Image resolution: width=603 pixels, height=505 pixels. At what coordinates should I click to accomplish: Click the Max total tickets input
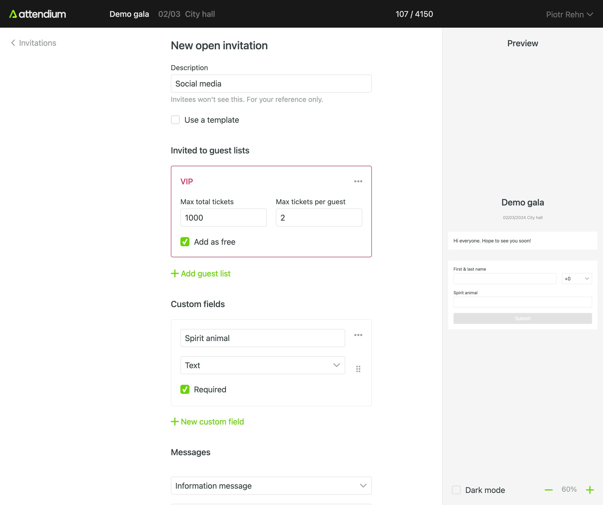click(223, 218)
